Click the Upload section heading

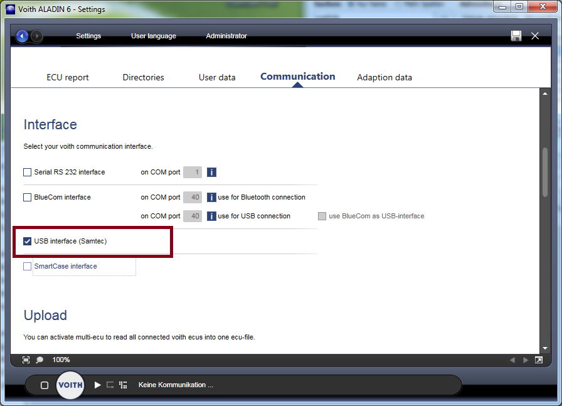45,316
